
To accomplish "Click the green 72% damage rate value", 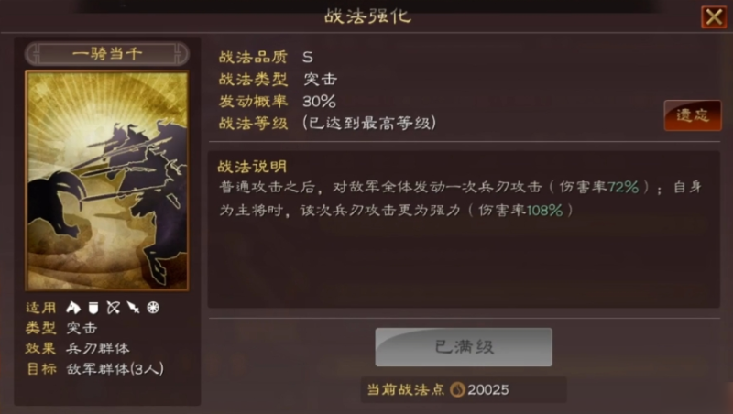I will coord(623,187).
